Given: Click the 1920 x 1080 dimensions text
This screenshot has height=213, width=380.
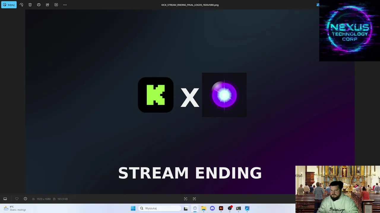Looking at the screenshot, I should click(x=43, y=199).
